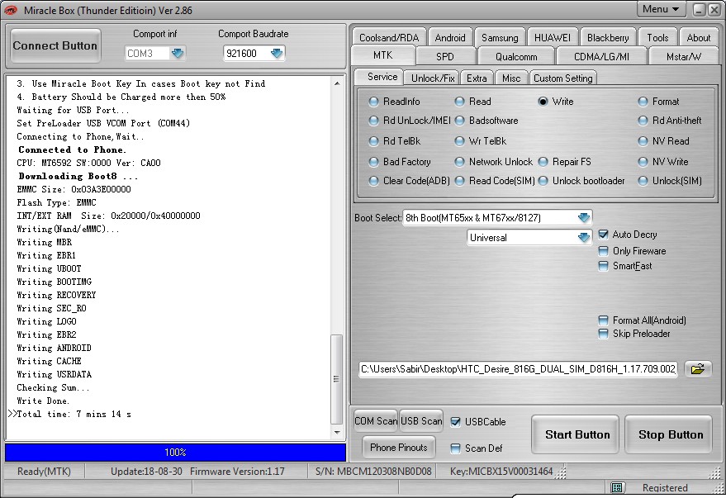Switch to the Android tab

point(450,37)
